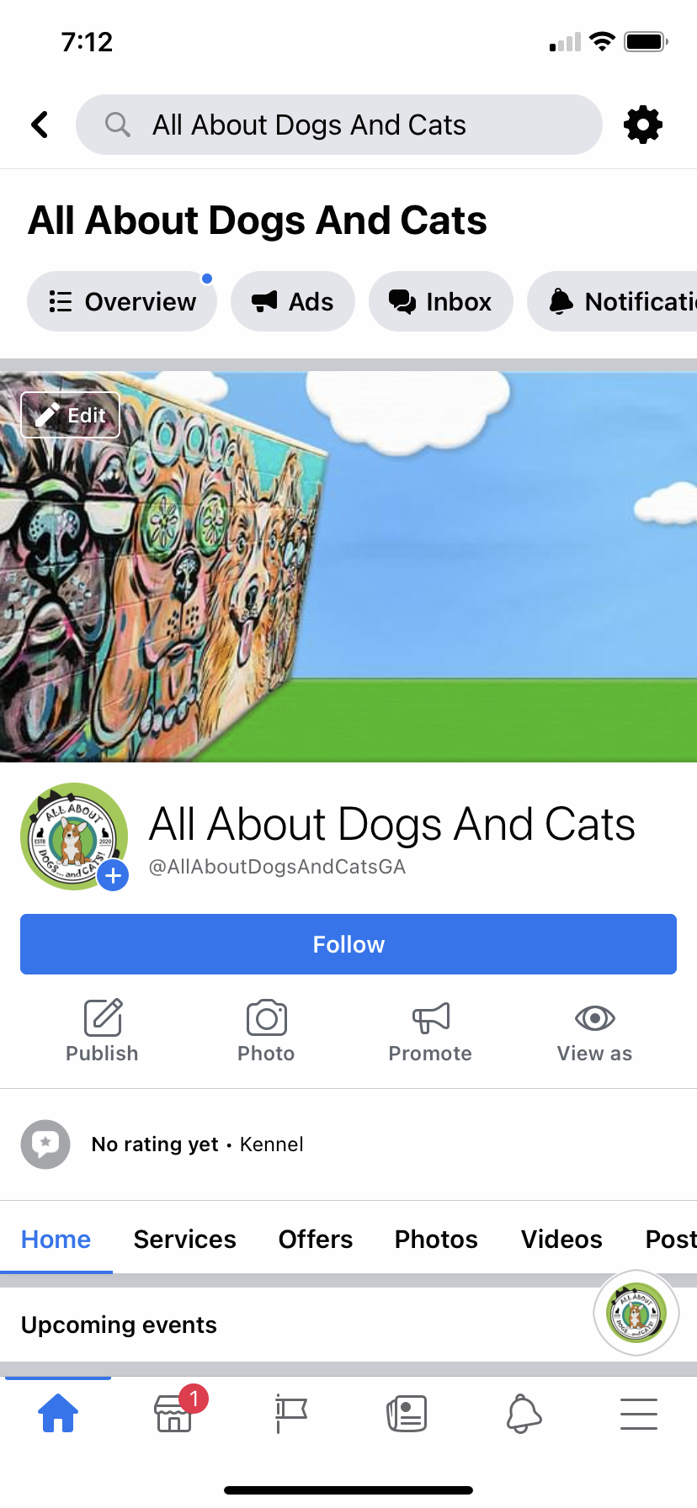Open page settings gear icon

click(642, 125)
